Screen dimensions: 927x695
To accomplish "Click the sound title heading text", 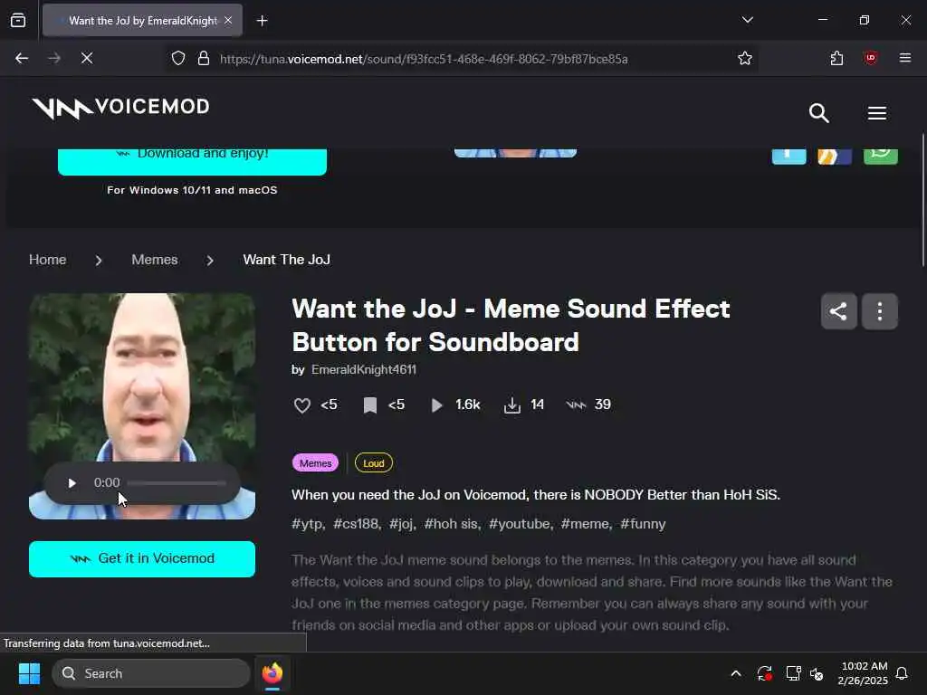I will coord(511,326).
